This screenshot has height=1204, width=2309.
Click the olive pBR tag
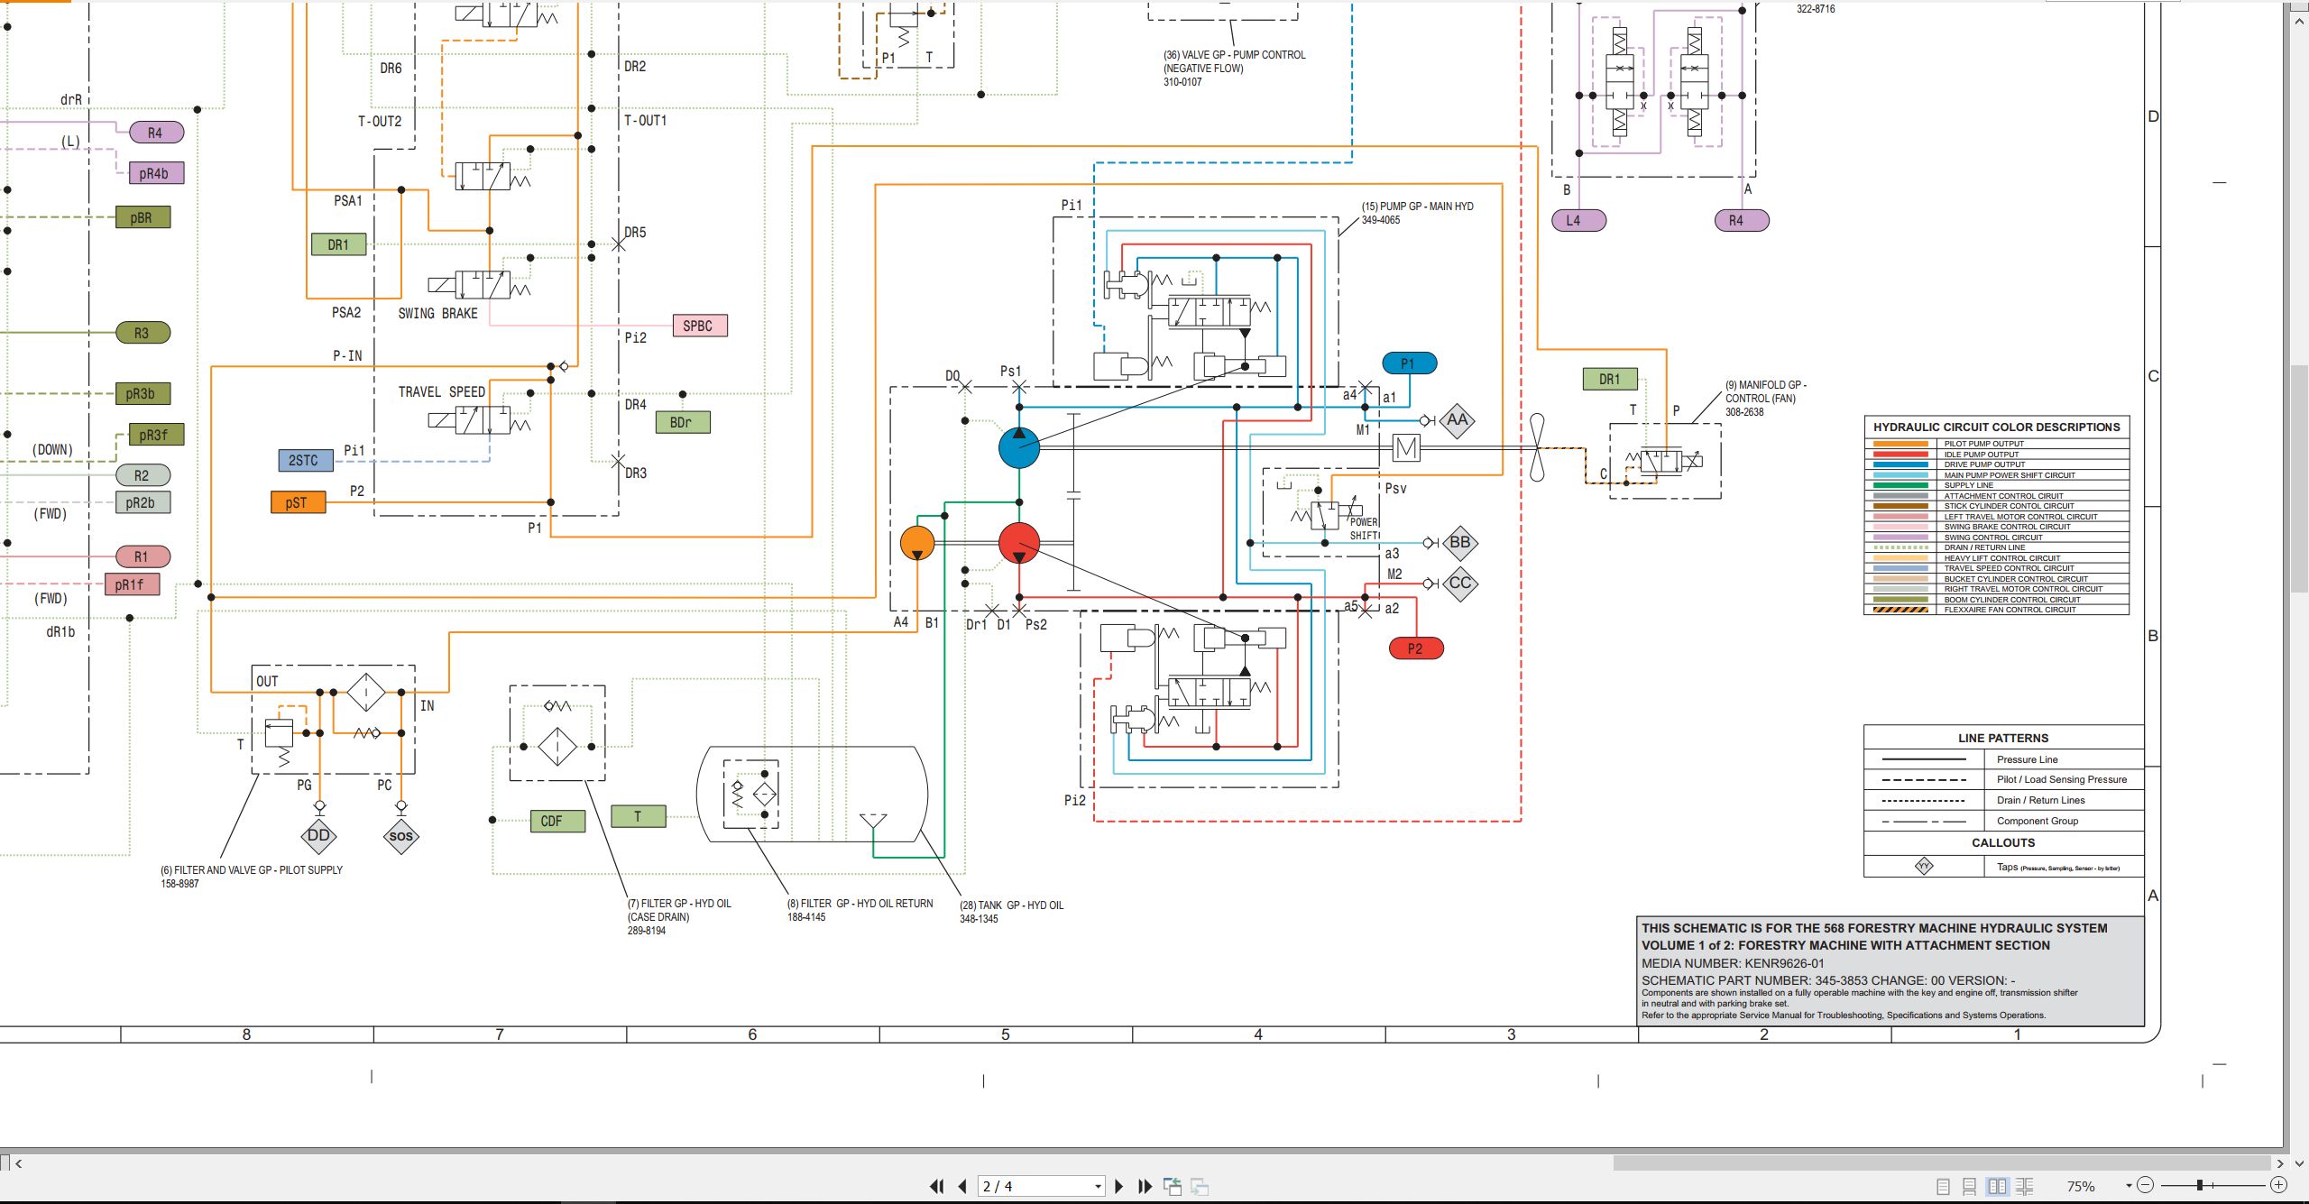click(143, 217)
